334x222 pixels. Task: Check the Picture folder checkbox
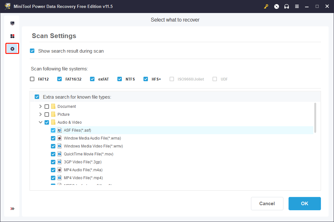(x=47, y=114)
